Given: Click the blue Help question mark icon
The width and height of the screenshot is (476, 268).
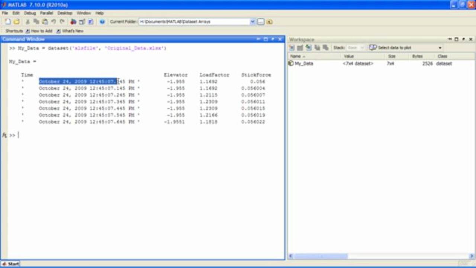Looking at the screenshot, I should (102, 22).
